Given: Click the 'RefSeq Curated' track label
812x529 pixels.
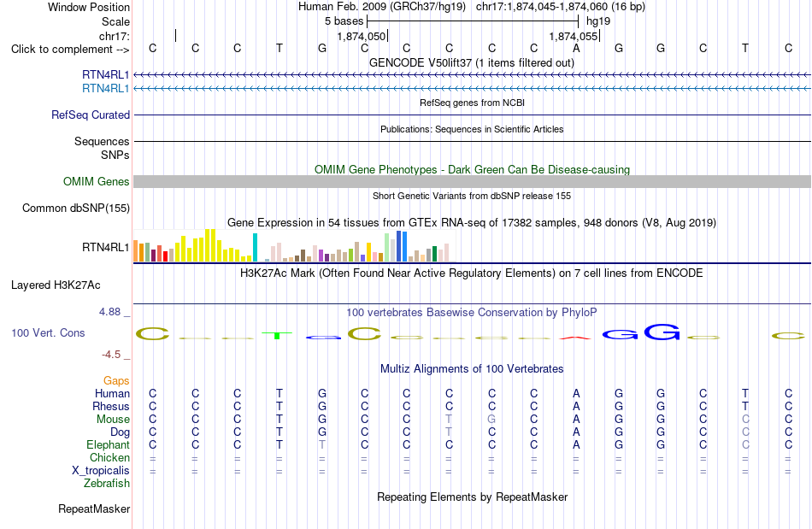Looking at the screenshot, I should tap(91, 115).
